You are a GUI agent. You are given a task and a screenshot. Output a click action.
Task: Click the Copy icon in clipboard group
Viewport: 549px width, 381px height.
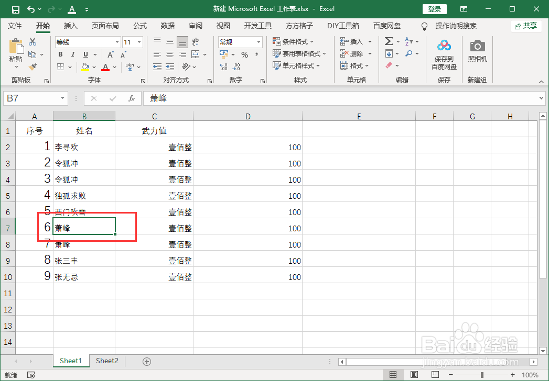32,54
